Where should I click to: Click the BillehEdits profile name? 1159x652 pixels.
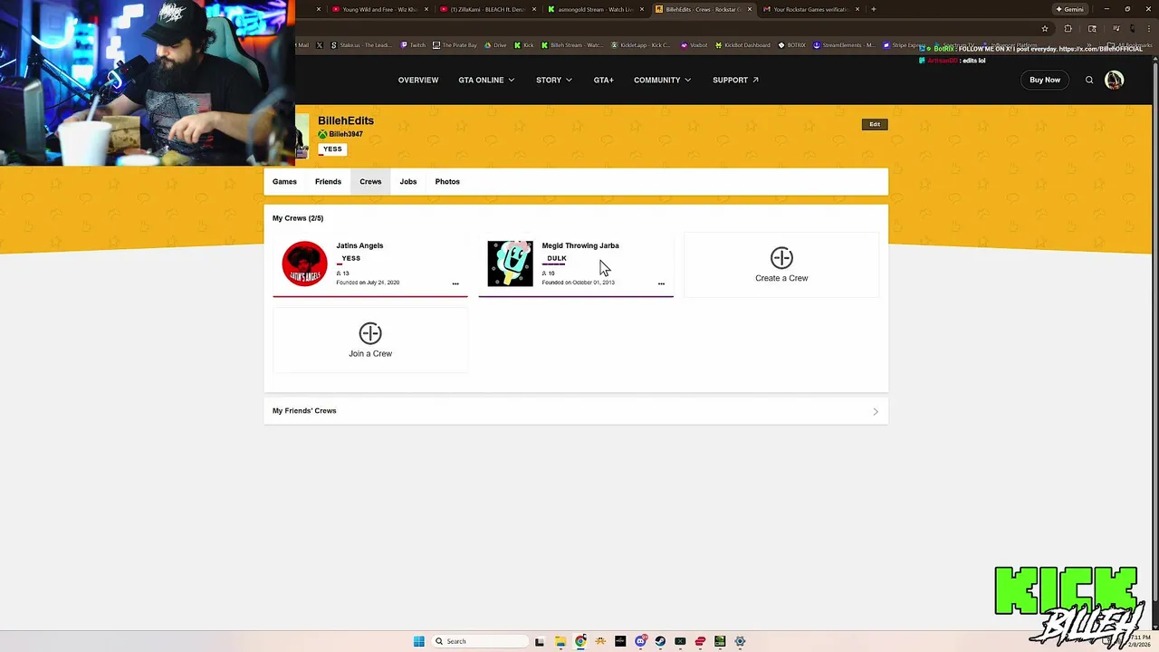coord(346,120)
